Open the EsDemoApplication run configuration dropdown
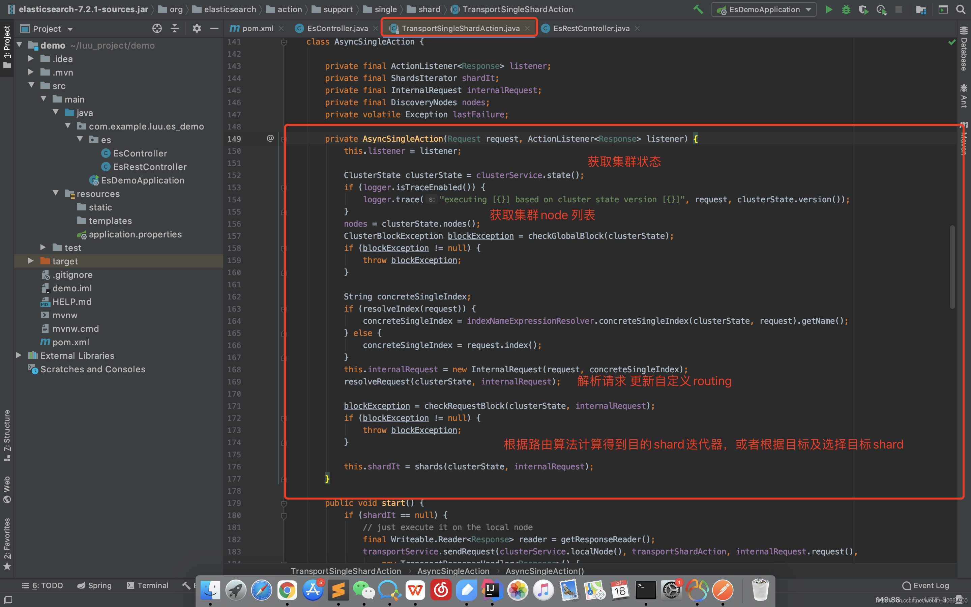Image resolution: width=971 pixels, height=607 pixels. [764, 10]
